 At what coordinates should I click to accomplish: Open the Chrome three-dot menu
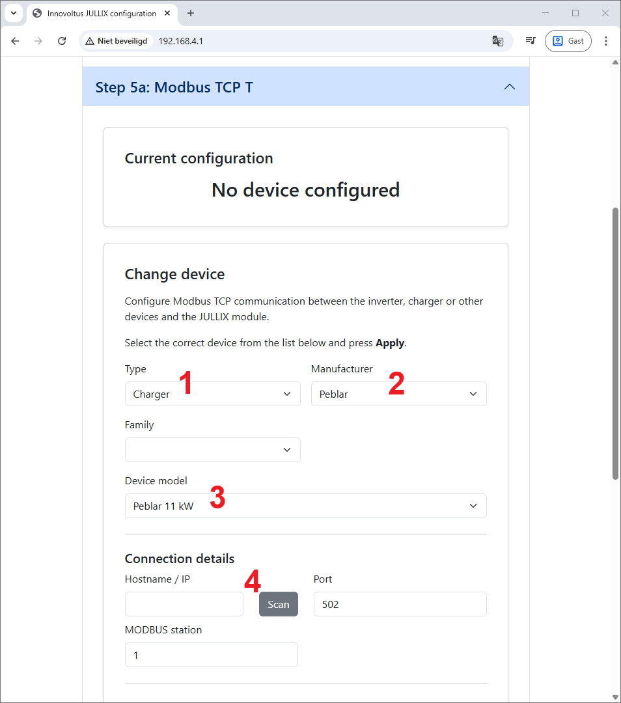606,41
